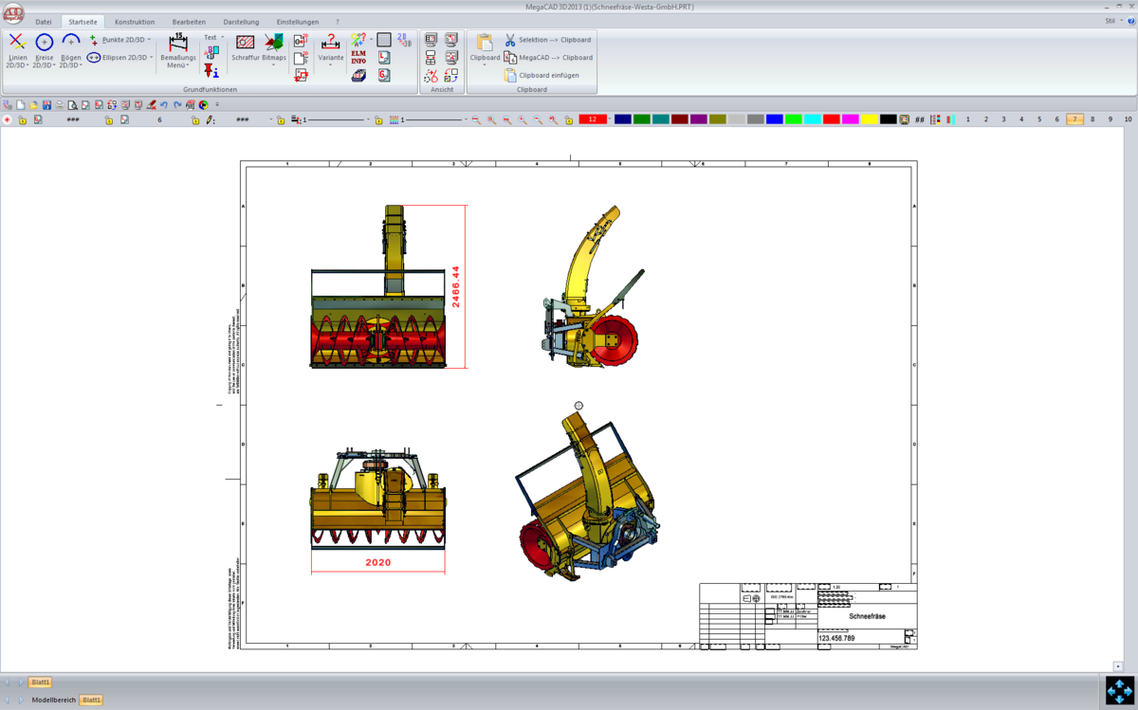The height and width of the screenshot is (710, 1138).
Task: Toggle layer number 10
Action: click(x=1128, y=119)
